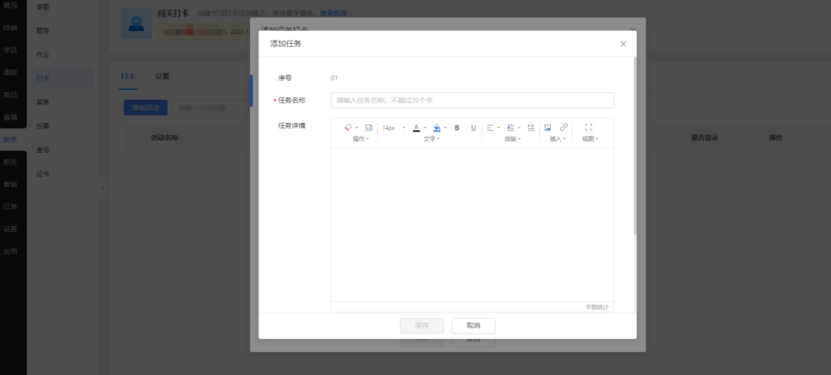Click the 取消 button
The width and height of the screenshot is (831, 375).
click(473, 325)
